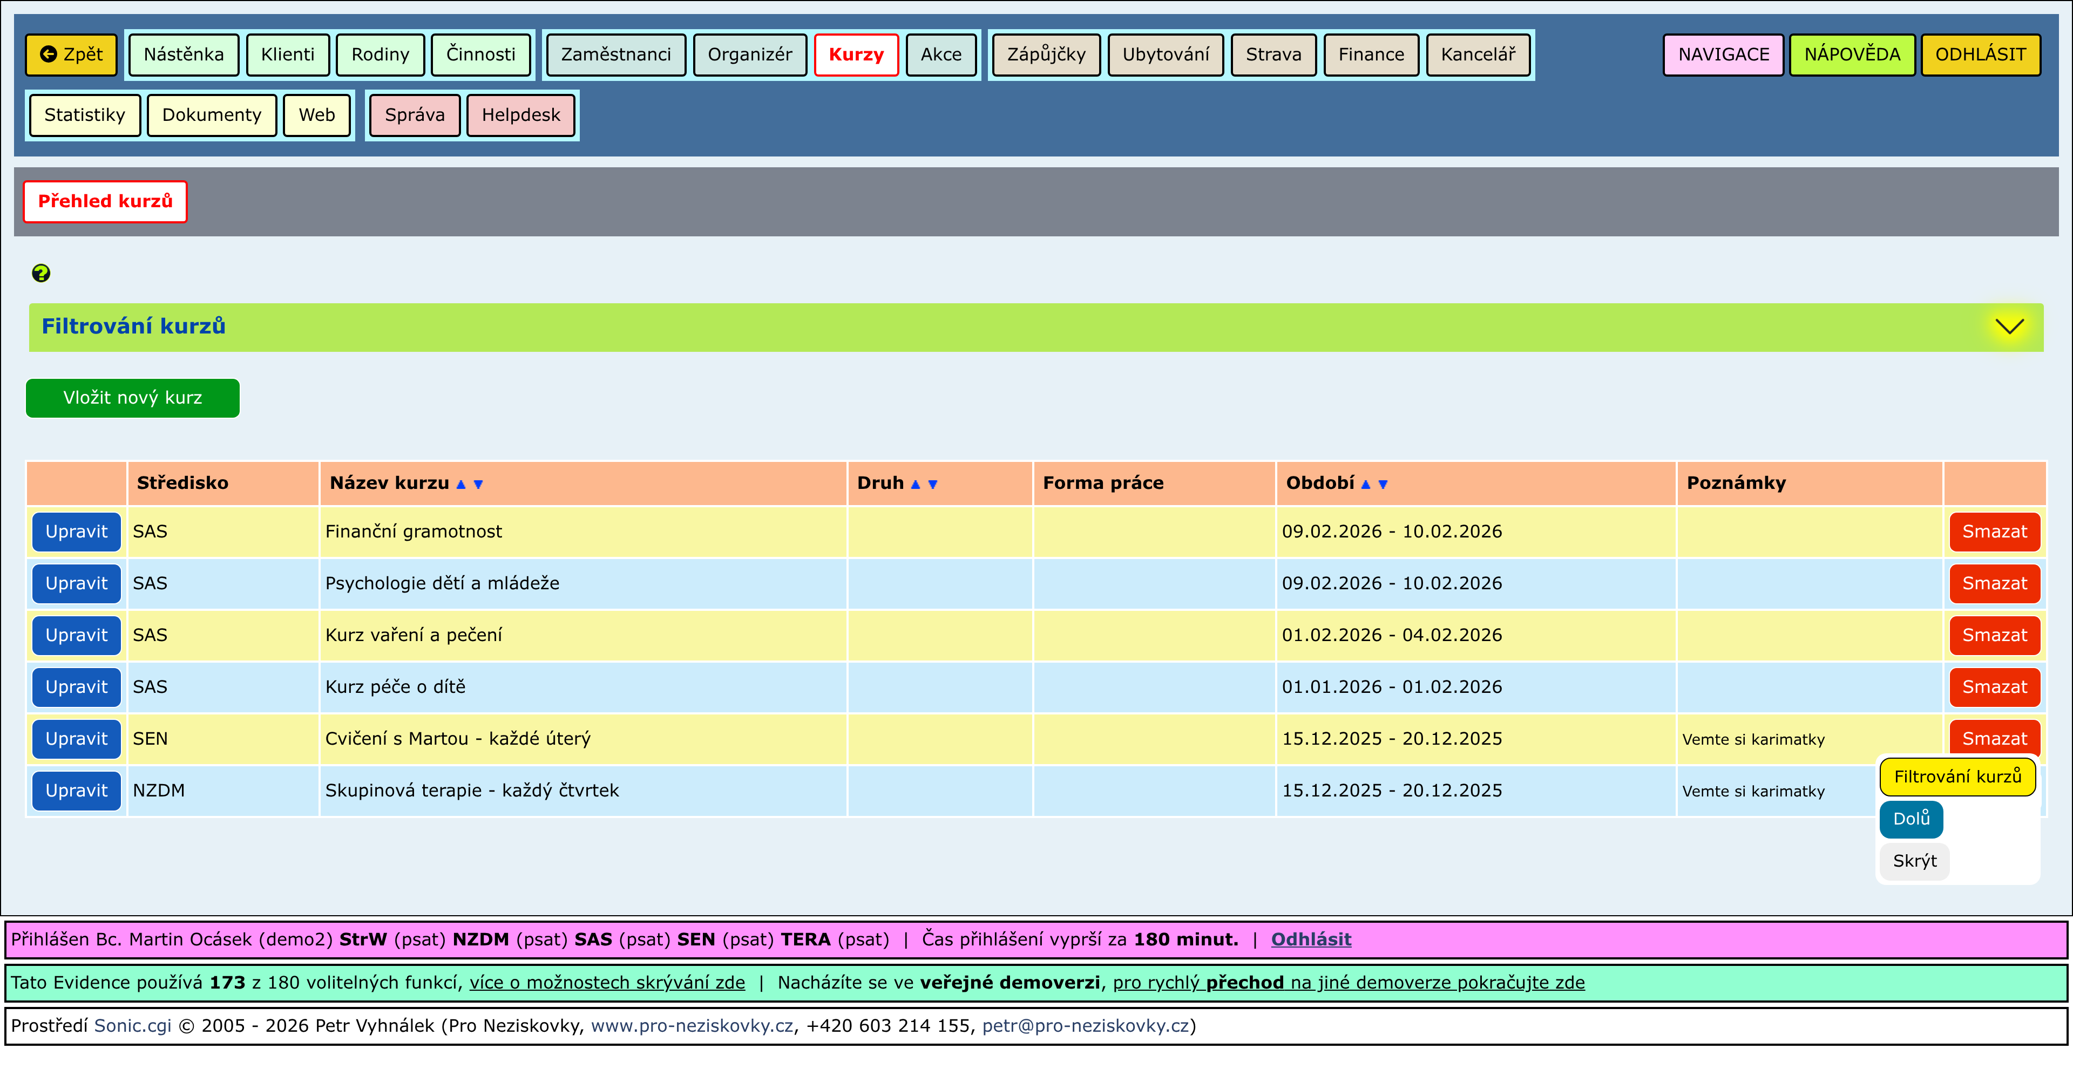
Task: Click Vložit nový kurz button
Action: 133,398
